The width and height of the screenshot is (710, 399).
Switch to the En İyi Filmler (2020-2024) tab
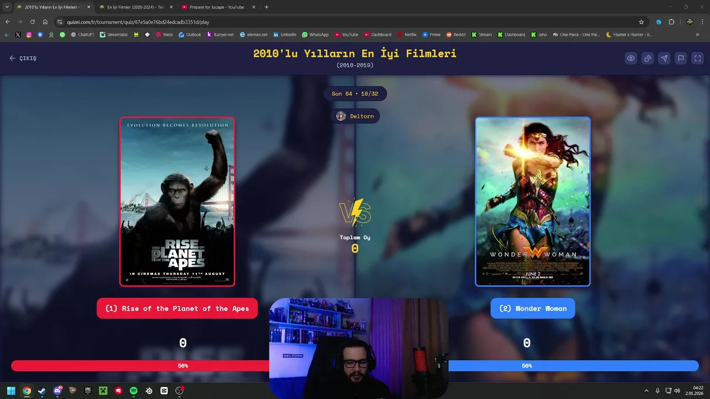(x=135, y=7)
